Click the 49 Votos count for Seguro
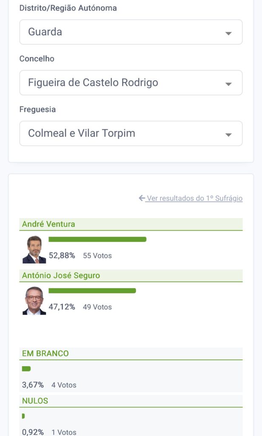The width and height of the screenshot is (262, 436). click(97, 307)
